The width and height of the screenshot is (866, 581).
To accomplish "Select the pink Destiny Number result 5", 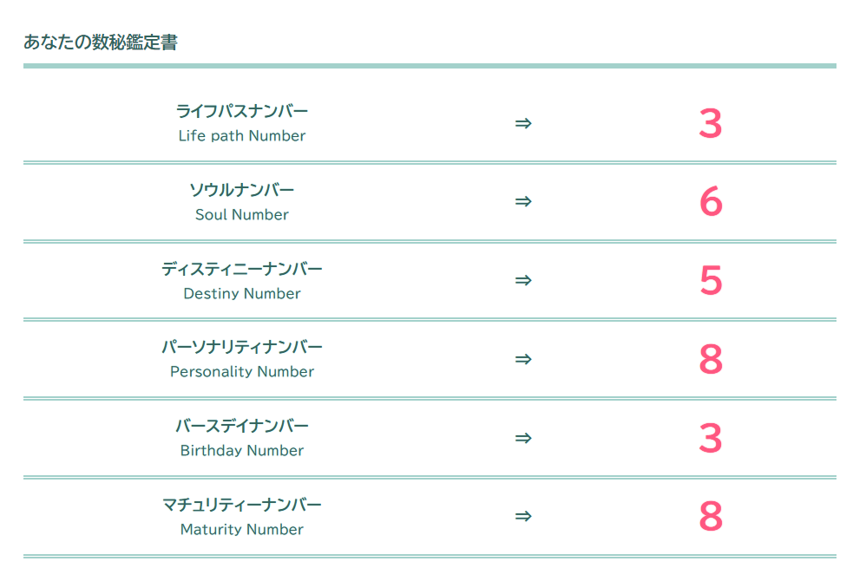I will (711, 280).
